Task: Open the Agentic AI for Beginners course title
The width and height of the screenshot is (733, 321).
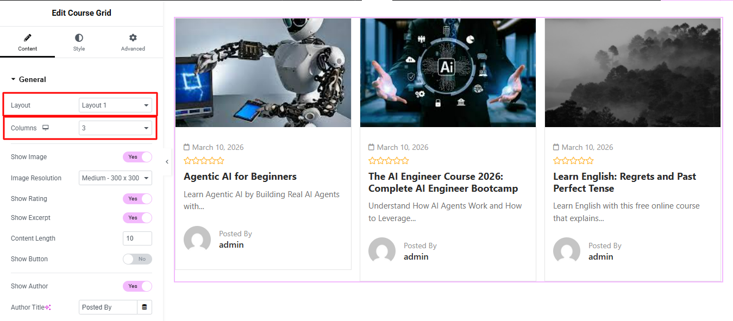Action: (240, 177)
